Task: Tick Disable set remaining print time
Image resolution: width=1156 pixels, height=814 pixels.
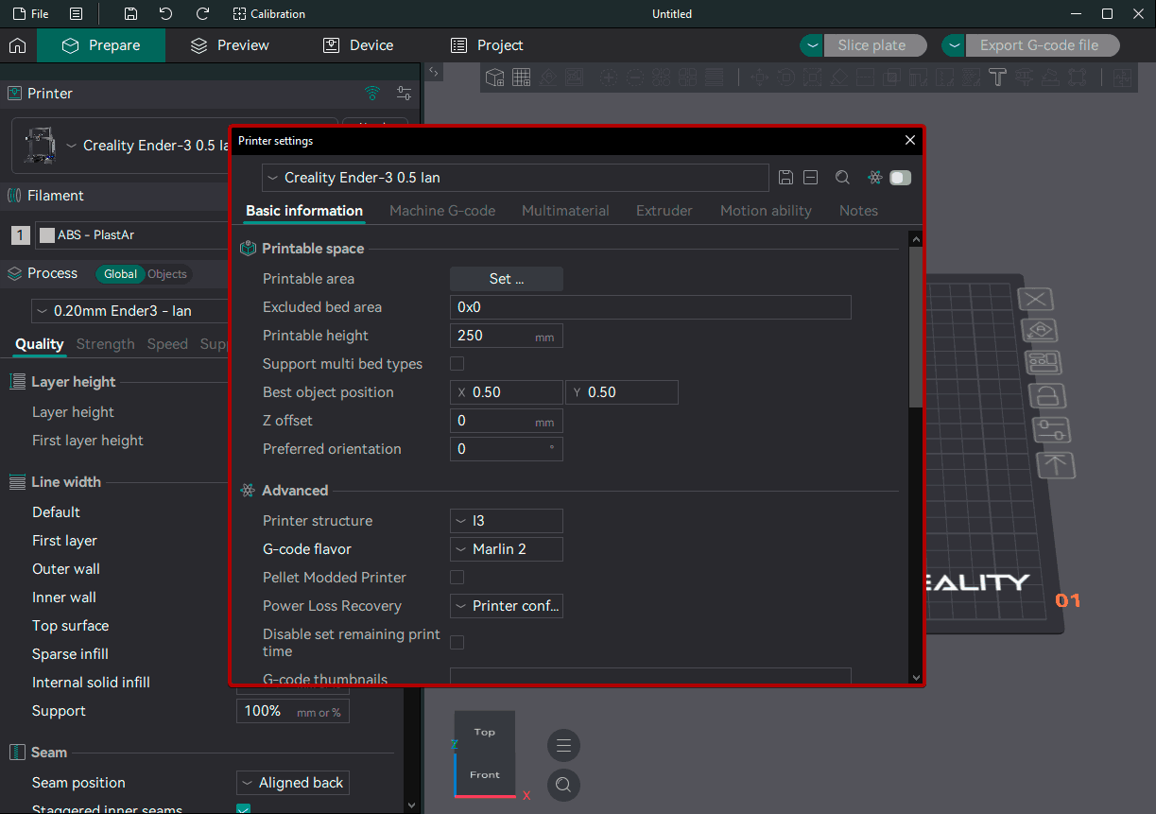Action: pos(457,643)
